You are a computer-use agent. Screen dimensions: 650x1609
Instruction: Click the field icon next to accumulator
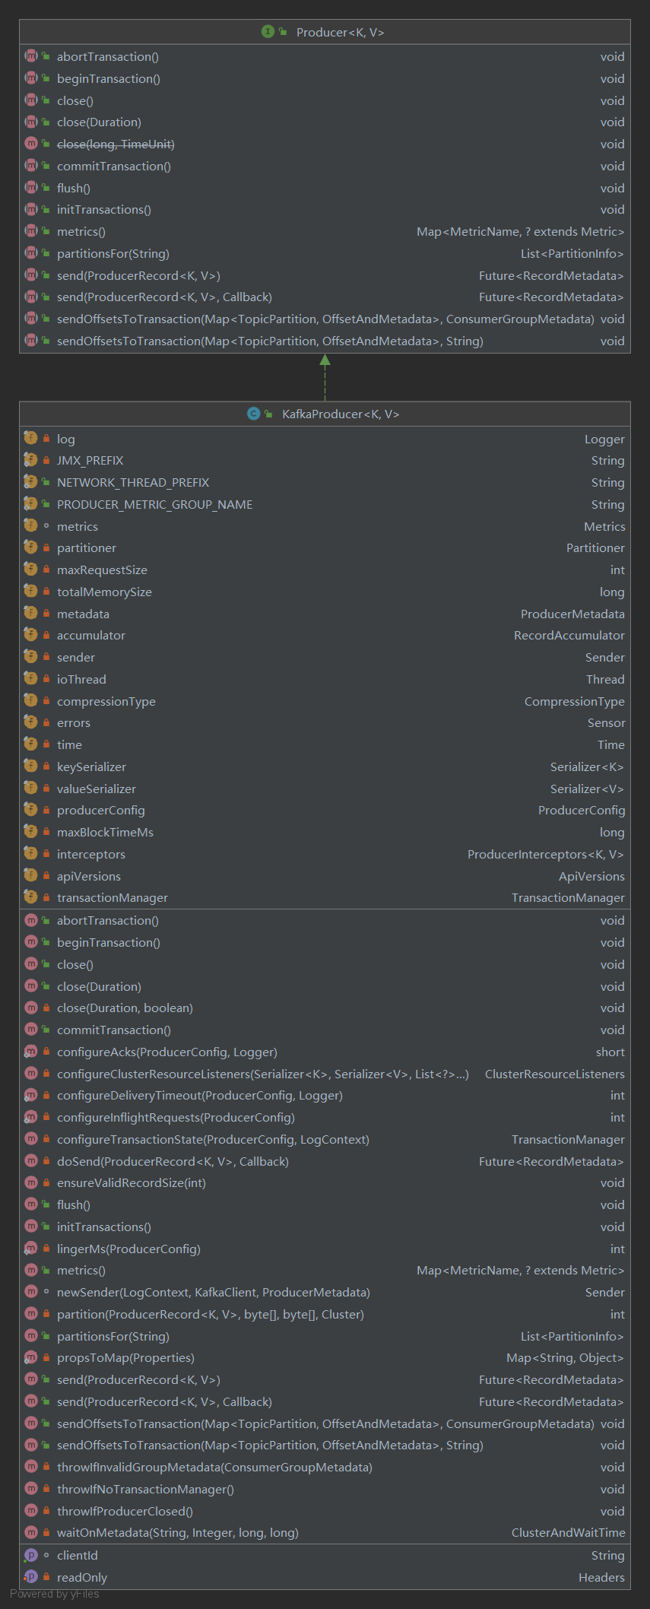[x=31, y=635]
